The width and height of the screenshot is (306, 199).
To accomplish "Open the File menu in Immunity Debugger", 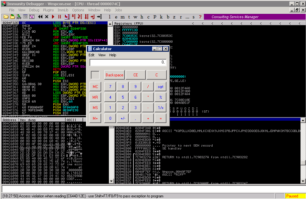I will pos(12,10).
